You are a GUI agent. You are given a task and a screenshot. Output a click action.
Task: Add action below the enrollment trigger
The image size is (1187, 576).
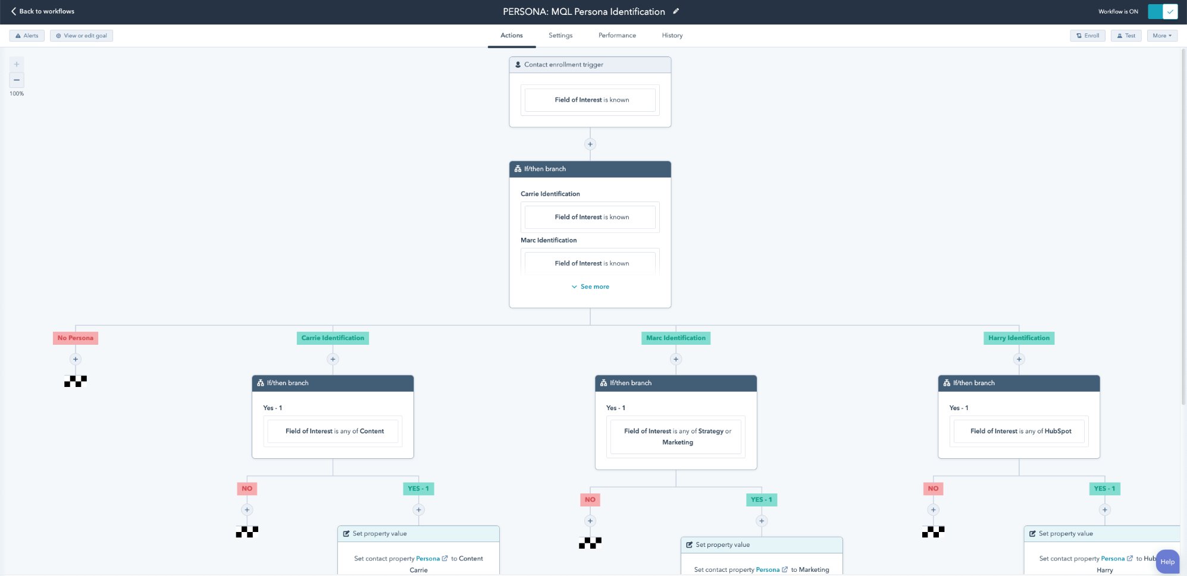pos(590,144)
